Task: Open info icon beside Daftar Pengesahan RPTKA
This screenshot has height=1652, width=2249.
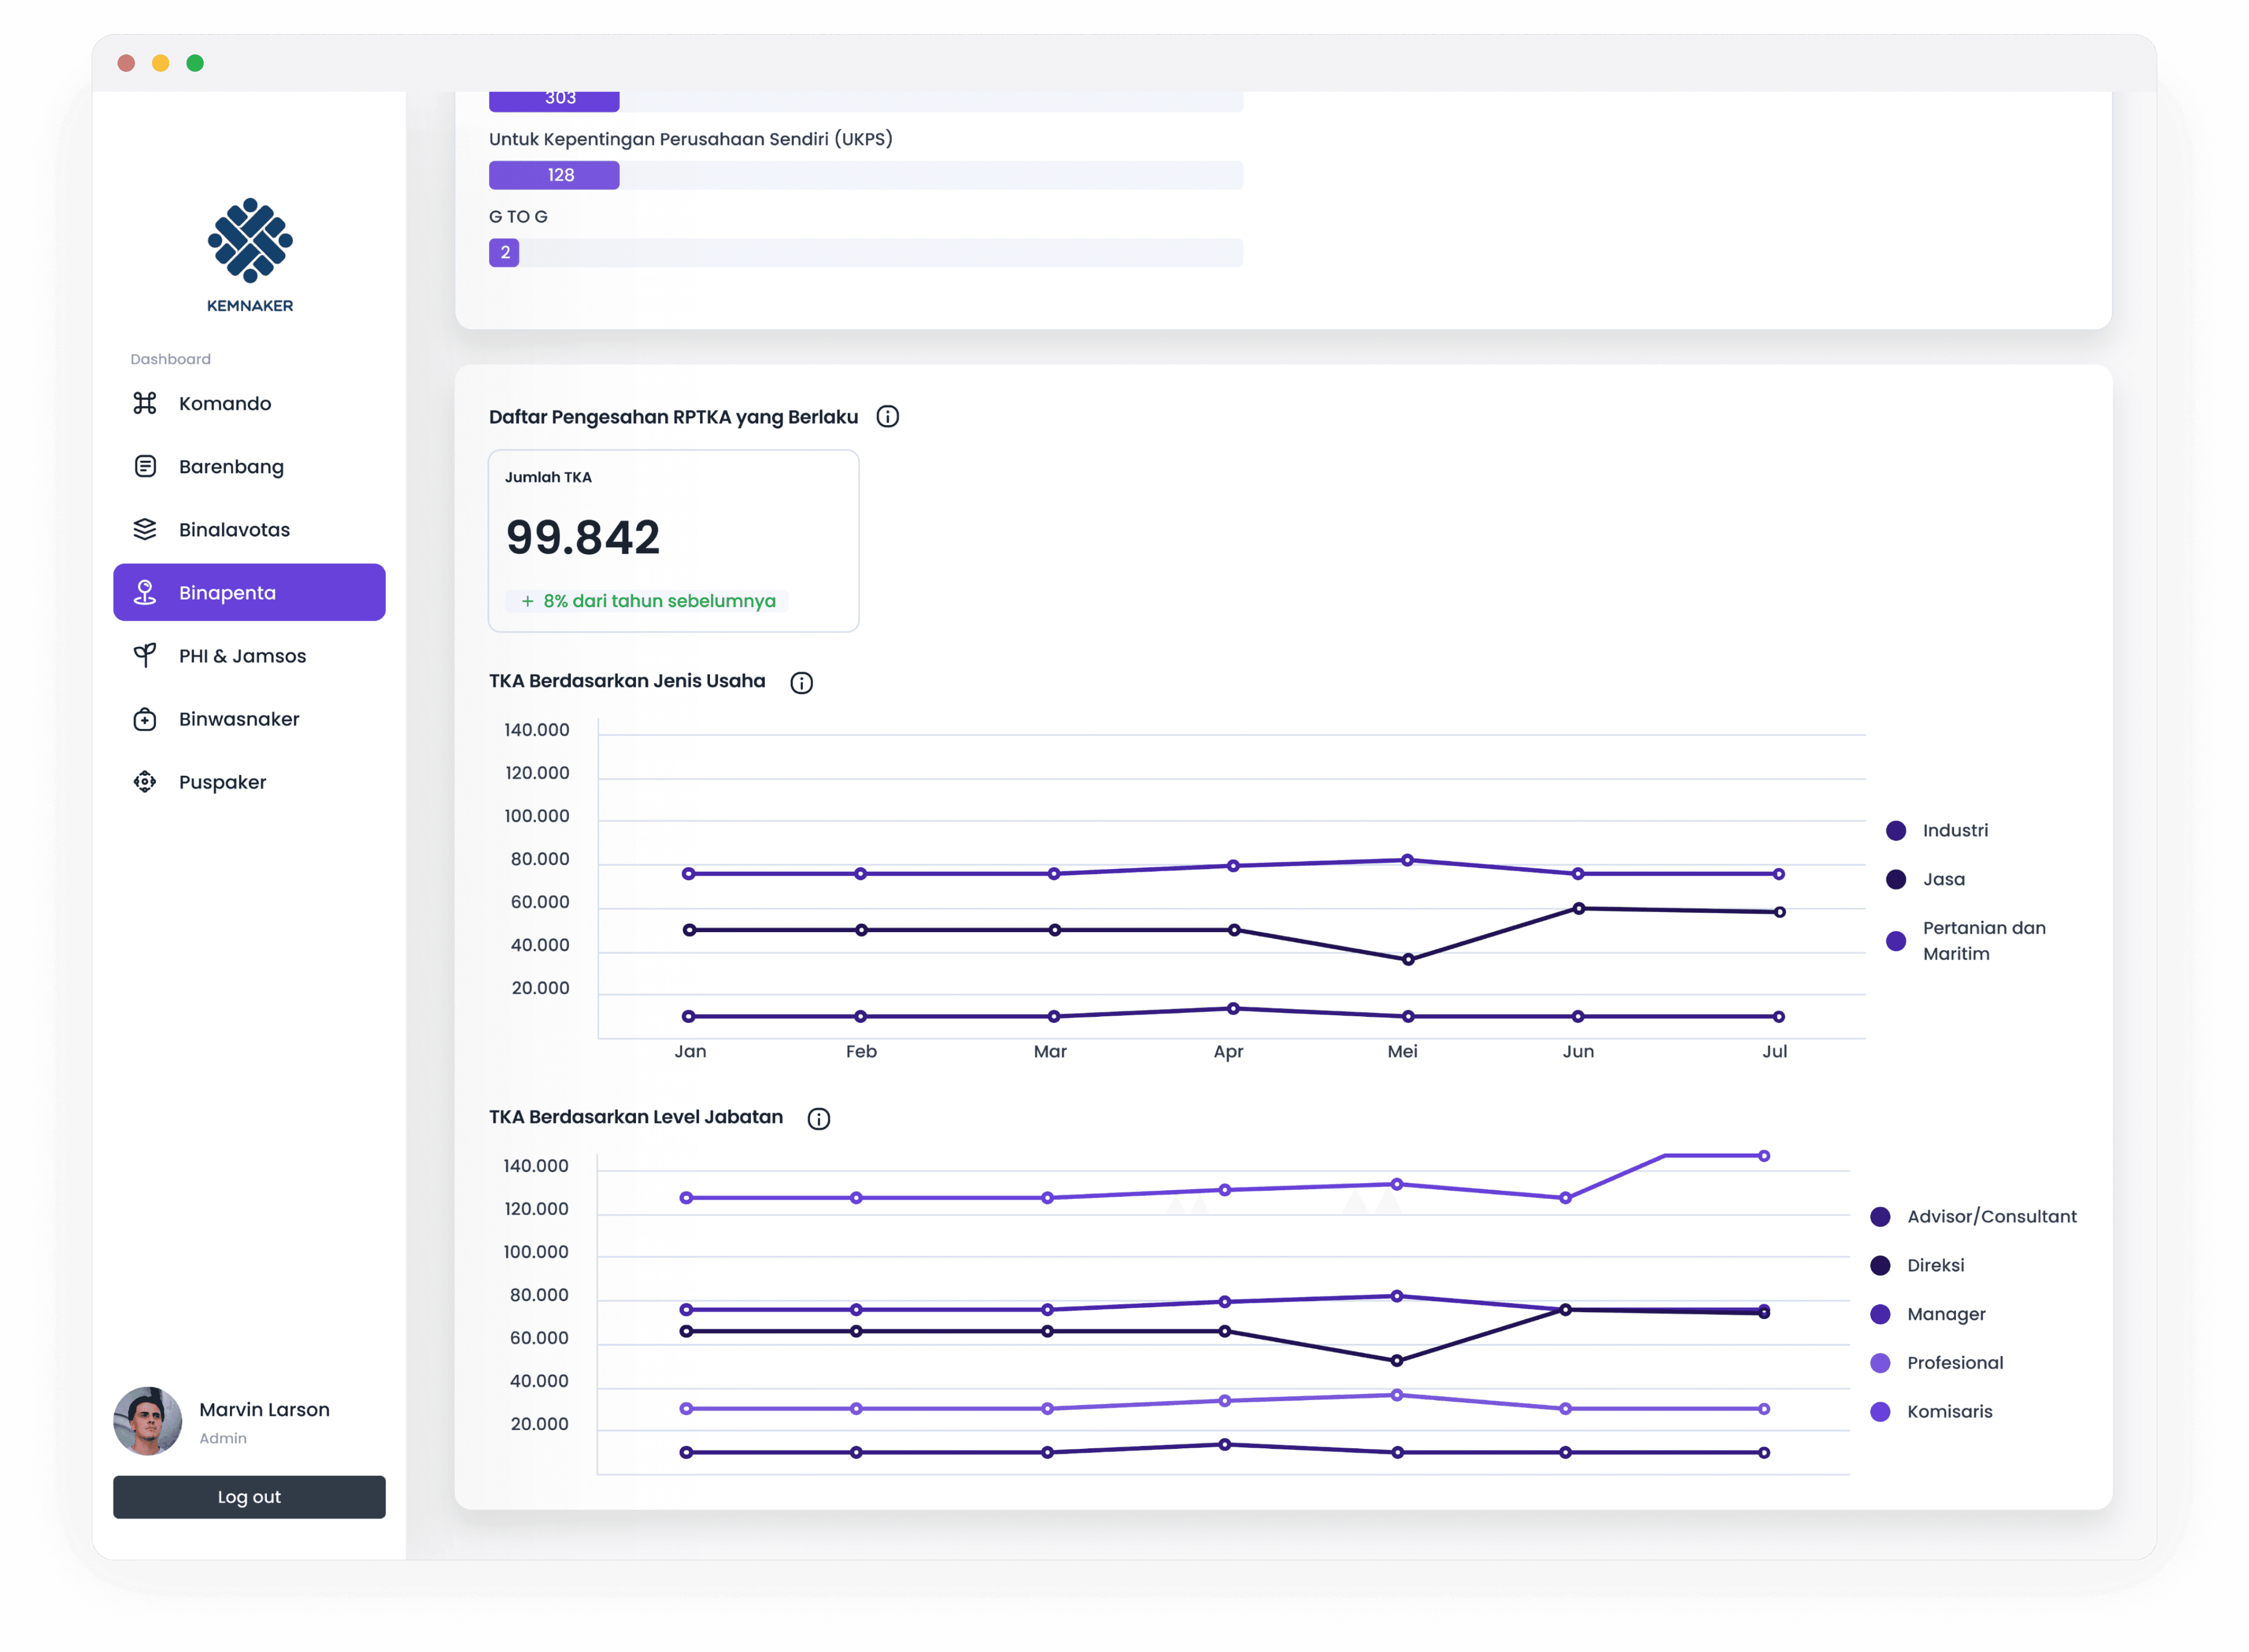Action: pos(888,416)
